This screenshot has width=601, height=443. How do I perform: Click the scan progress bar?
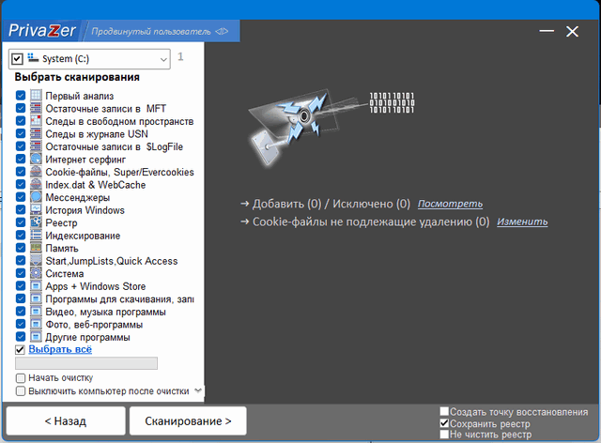pos(86,363)
